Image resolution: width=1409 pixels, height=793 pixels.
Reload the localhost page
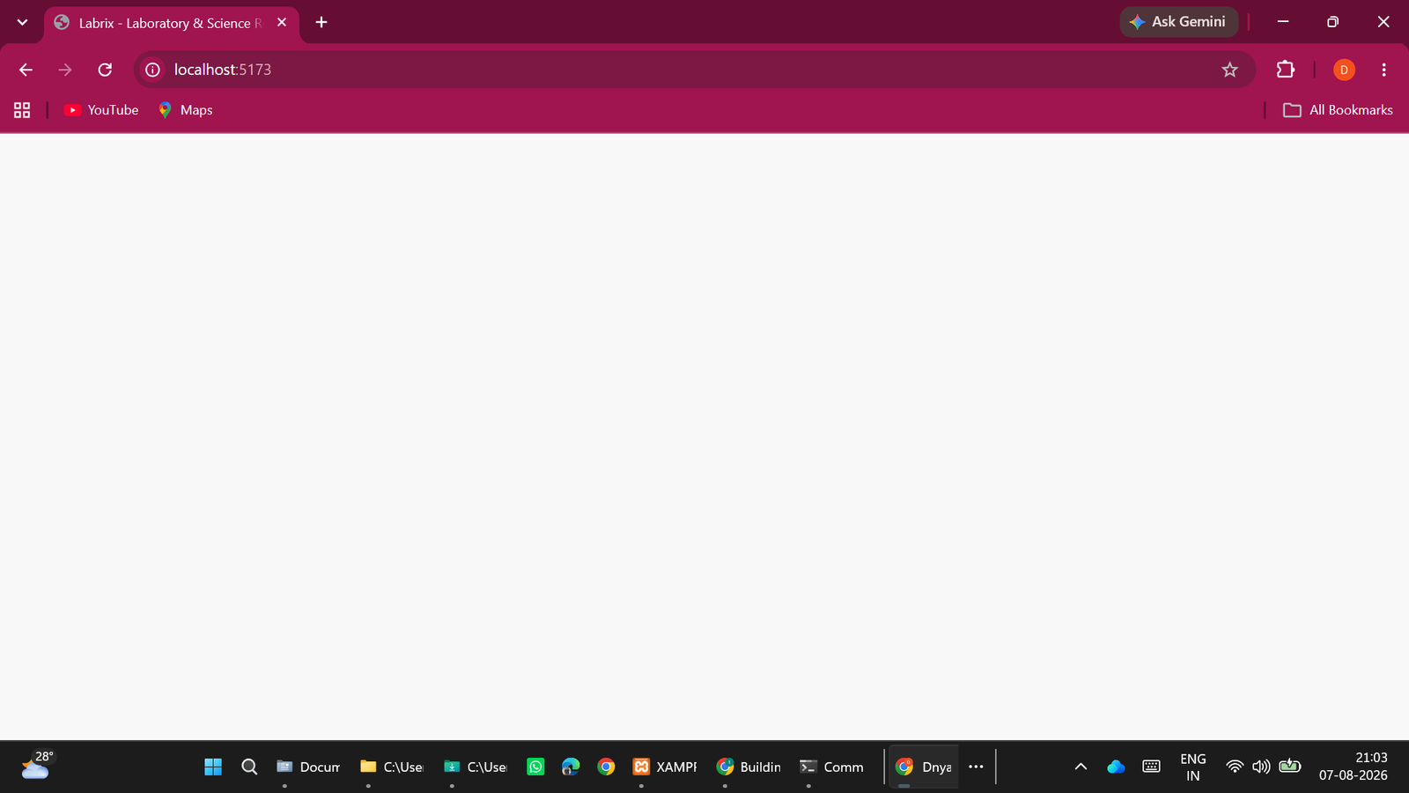point(105,70)
